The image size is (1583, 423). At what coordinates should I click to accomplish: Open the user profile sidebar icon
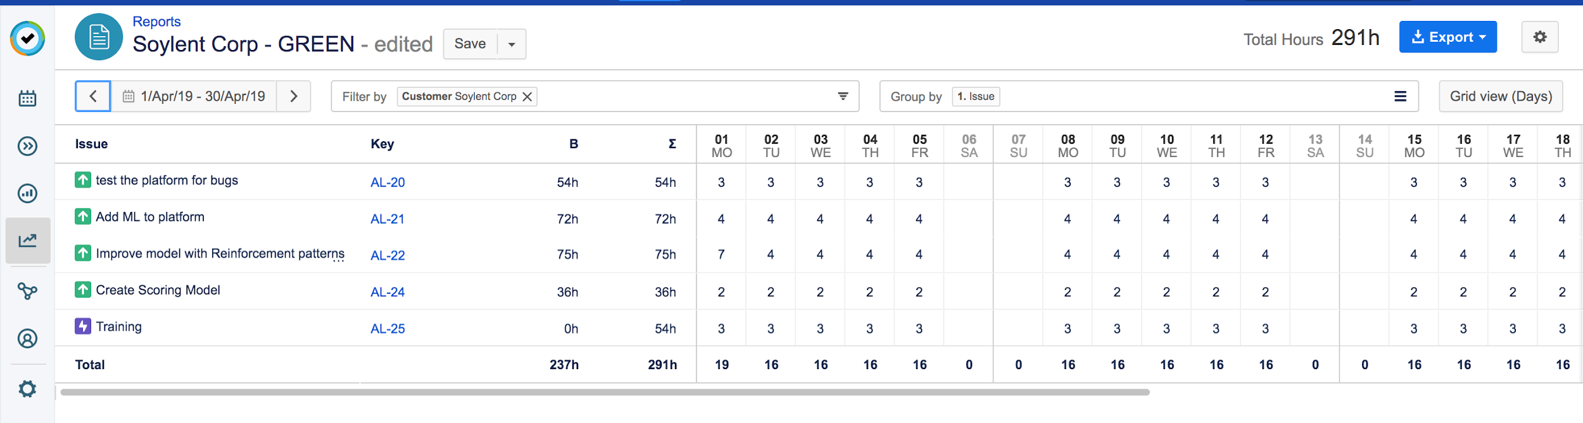27,339
